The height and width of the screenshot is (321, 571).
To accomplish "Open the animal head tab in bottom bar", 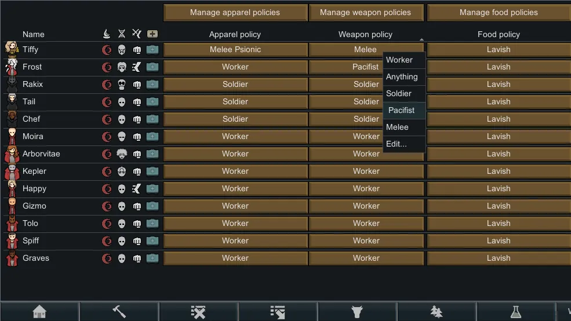I will 357,312.
